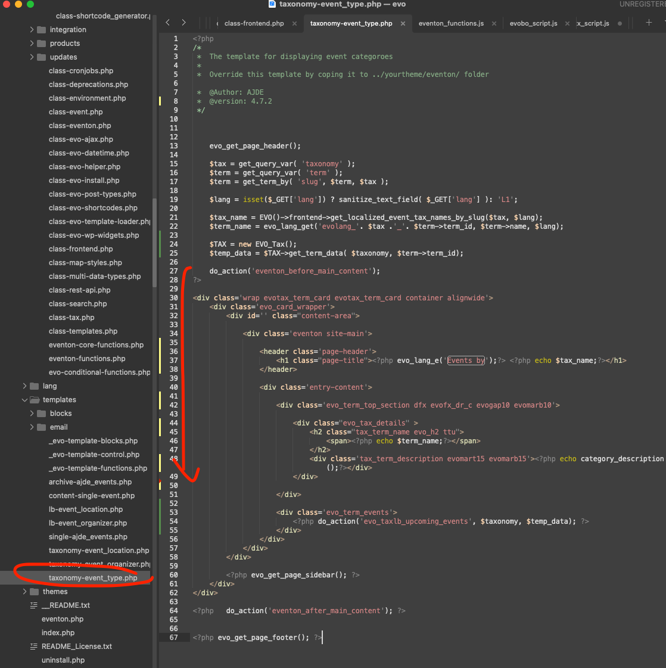Viewport: 666px width, 668px height.
Task: Open class-search.php file
Action: click(77, 304)
